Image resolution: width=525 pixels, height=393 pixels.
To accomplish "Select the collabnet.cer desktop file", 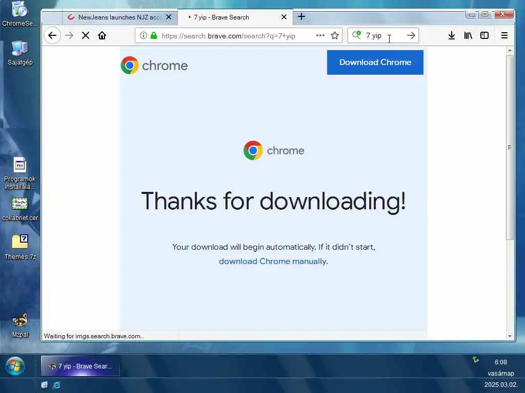I will click(x=20, y=209).
